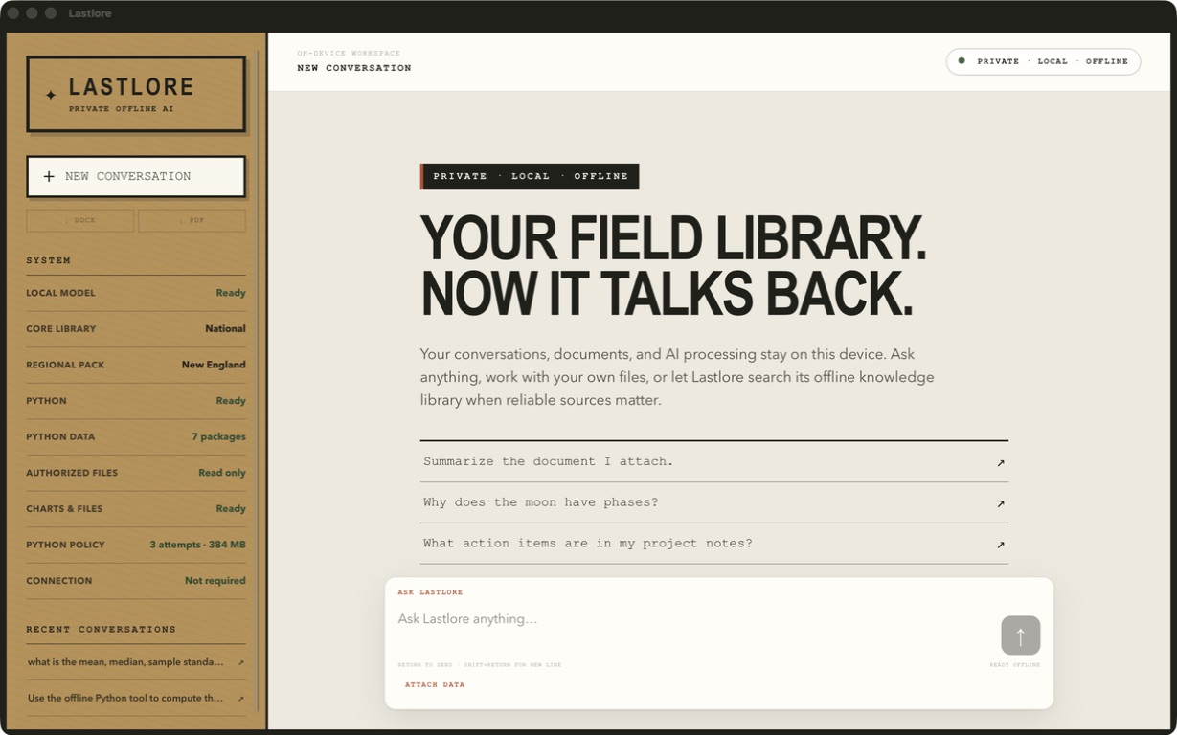Click the 'SYSTEM' section heading

[x=48, y=260]
